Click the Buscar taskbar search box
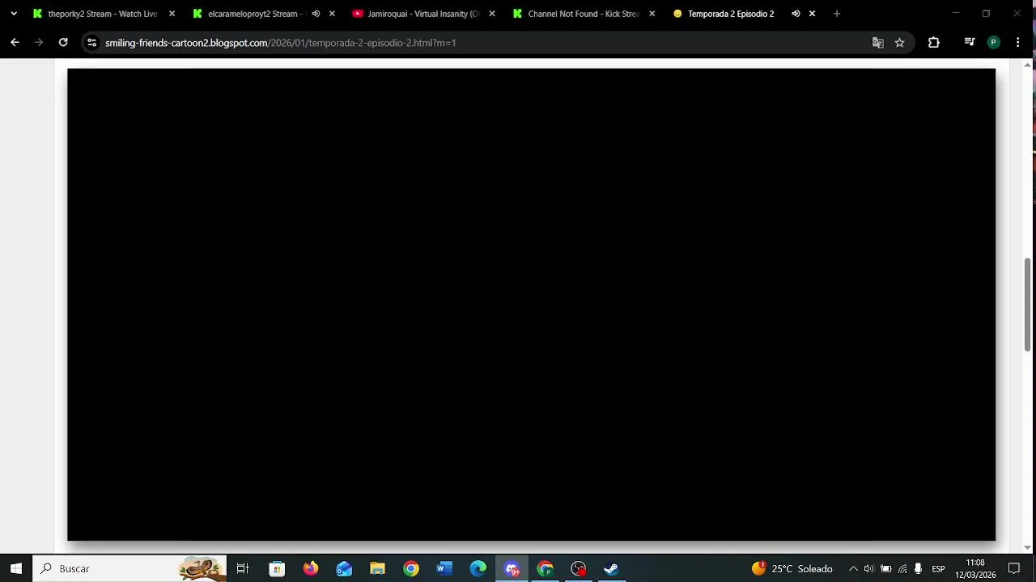This screenshot has height=582, width=1036. 129,568
